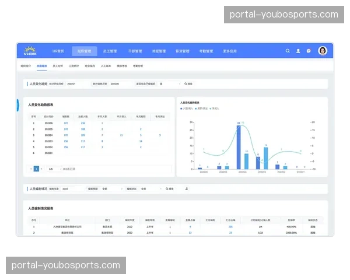Click the 统计开始月份 input field
Viewport: 350px width, 280px height.
coord(75,84)
